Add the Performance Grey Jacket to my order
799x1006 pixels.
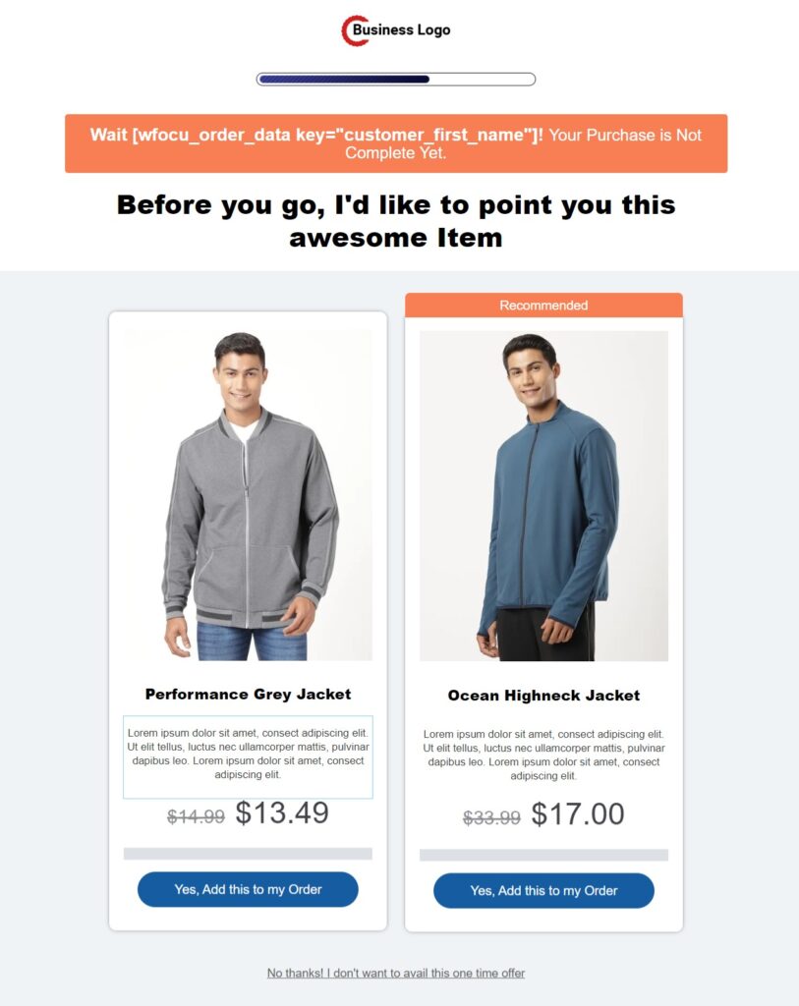coord(248,889)
